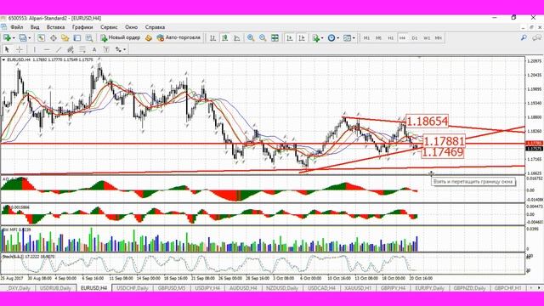
Task: Click the Templates icon
Action: (x=347, y=37)
